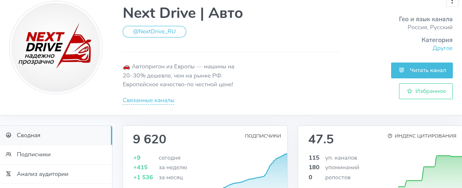Screen dimensions: 462x188
Task: Click the 'Связанные каналы' link
Action: pyautogui.click(x=148, y=100)
